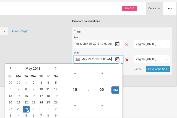Decrease the minutes with down arrow
Image resolution: width=177 pixels, height=118 pixels.
point(101,106)
